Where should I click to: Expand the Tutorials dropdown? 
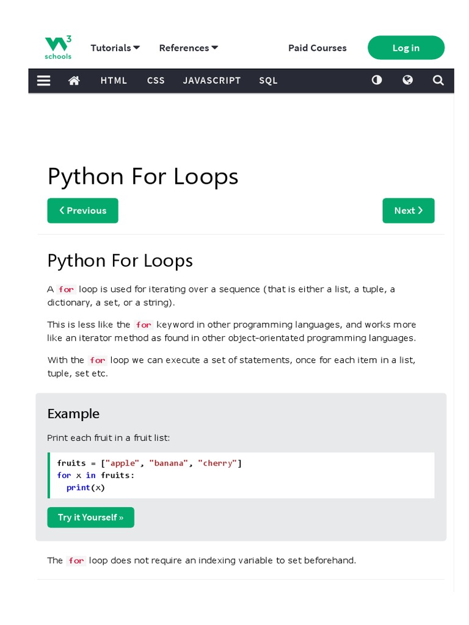coord(115,48)
